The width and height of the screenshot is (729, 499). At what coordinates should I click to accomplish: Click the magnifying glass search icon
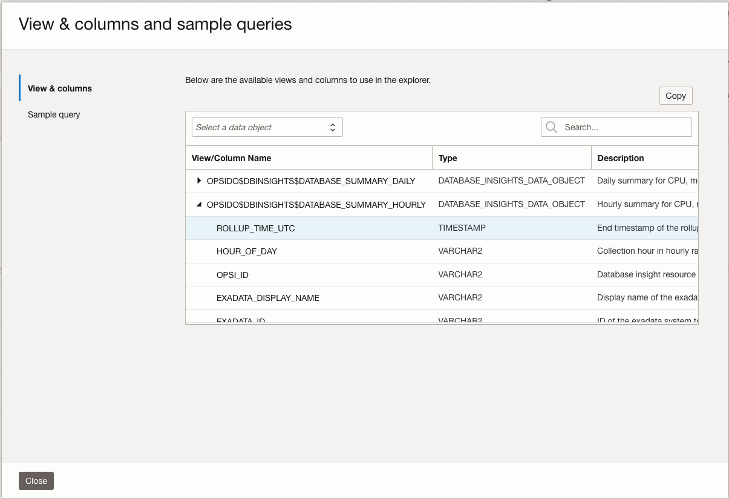pyautogui.click(x=551, y=127)
